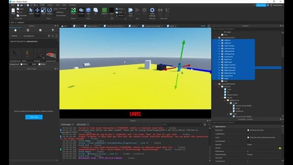Click the BrickColor white swatch
The image size is (293, 165).
pyautogui.click(x=248, y=130)
